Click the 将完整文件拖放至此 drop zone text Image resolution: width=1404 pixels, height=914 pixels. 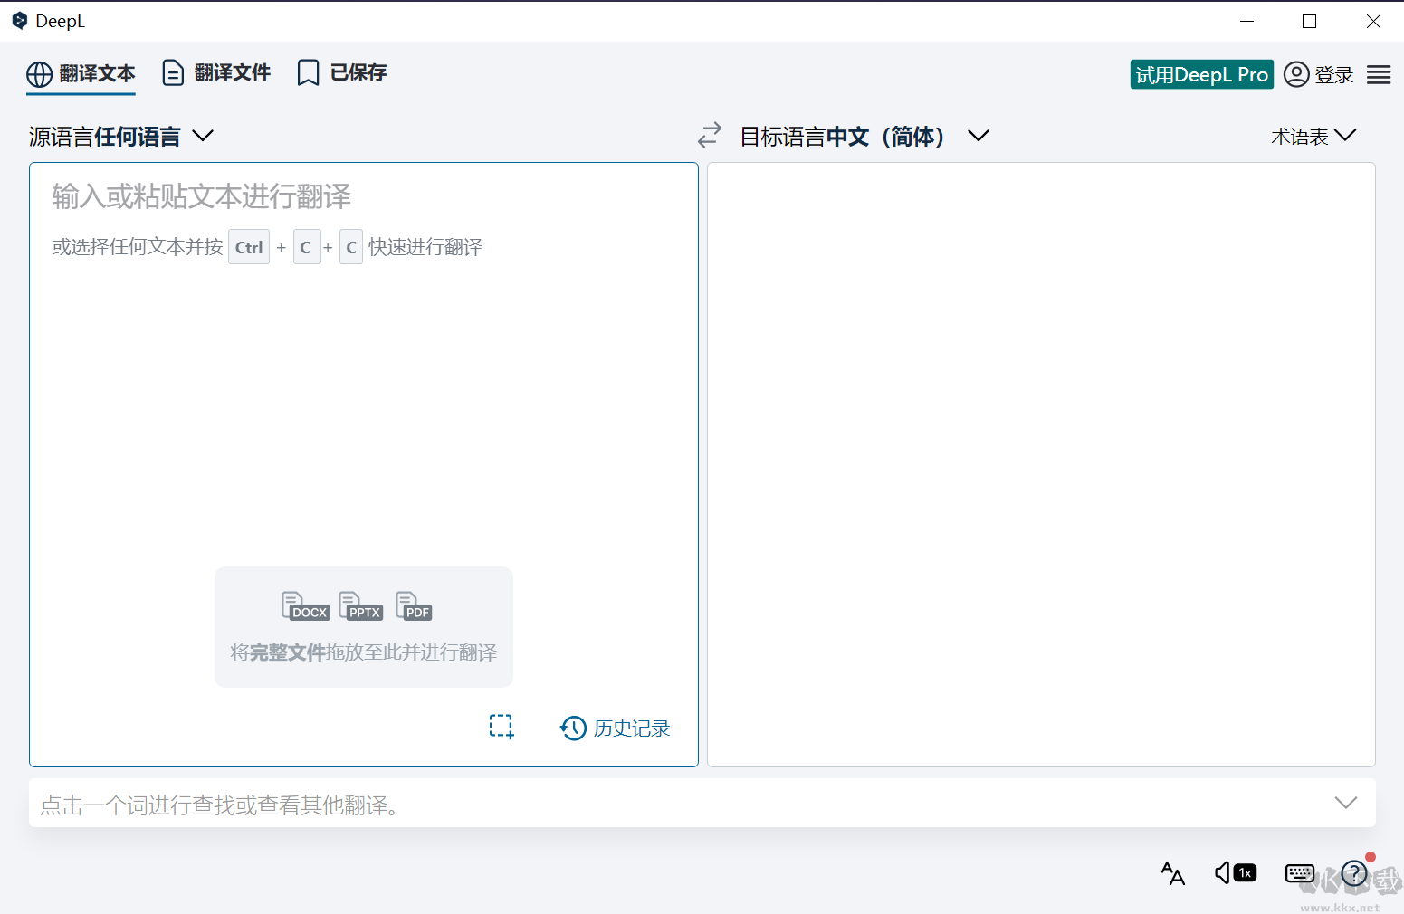(364, 652)
